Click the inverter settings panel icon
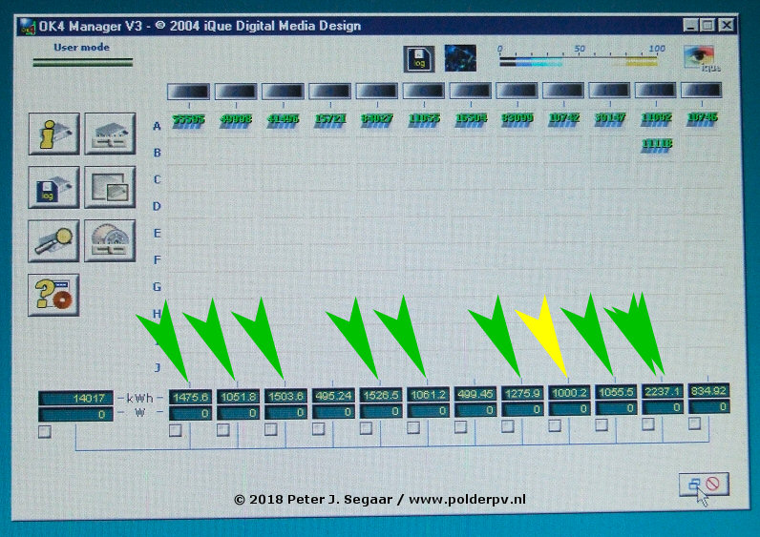 pyautogui.click(x=110, y=134)
